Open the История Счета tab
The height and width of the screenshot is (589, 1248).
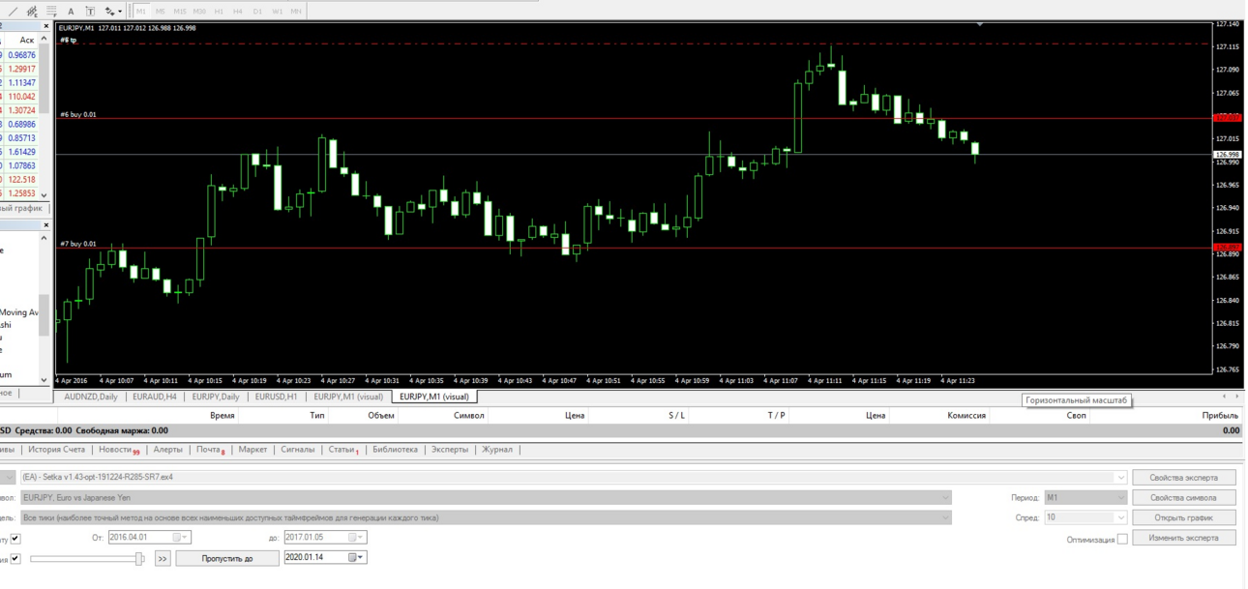coord(56,450)
